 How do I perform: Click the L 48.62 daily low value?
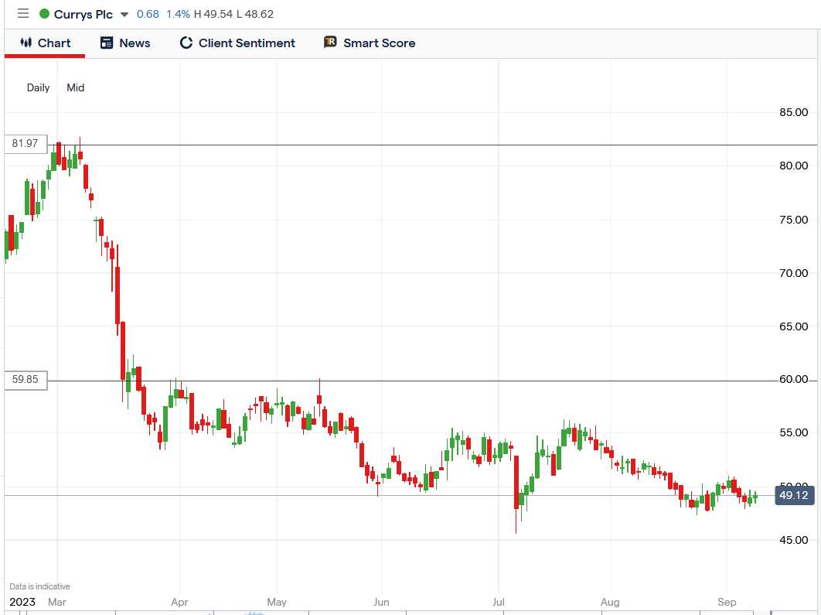(255, 14)
